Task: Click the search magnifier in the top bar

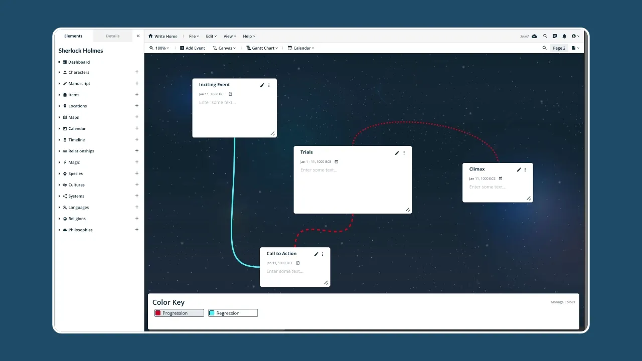Action: (545, 36)
